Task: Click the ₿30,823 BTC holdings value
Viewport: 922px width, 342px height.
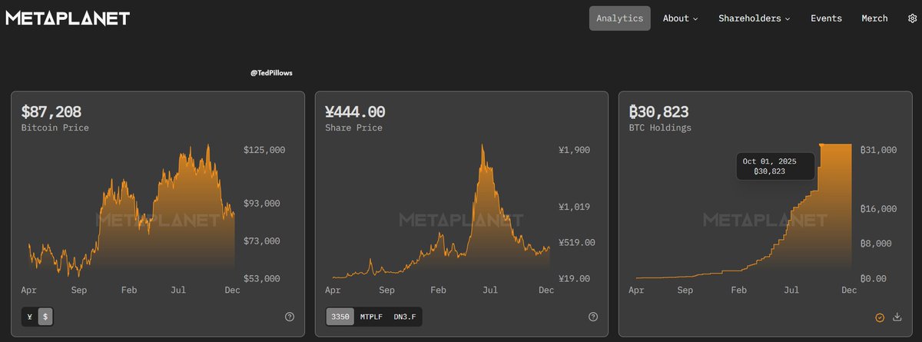Action: click(658, 112)
